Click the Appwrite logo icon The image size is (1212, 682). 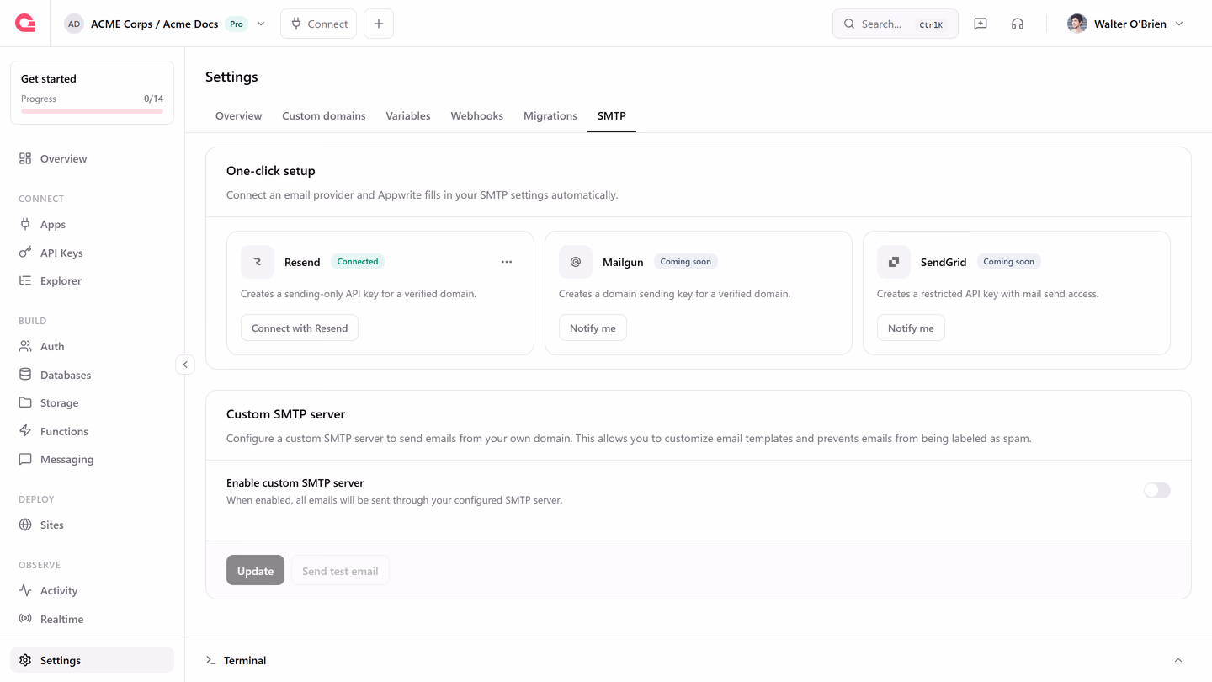(x=25, y=24)
